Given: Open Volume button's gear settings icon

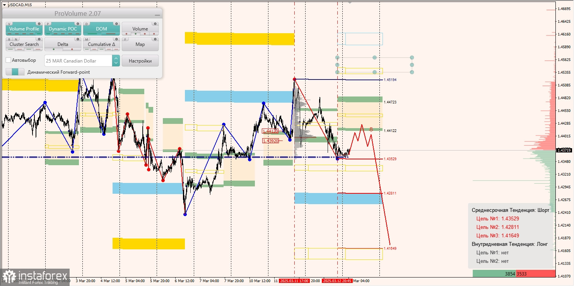Looking at the screenshot, I should tap(155, 24).
